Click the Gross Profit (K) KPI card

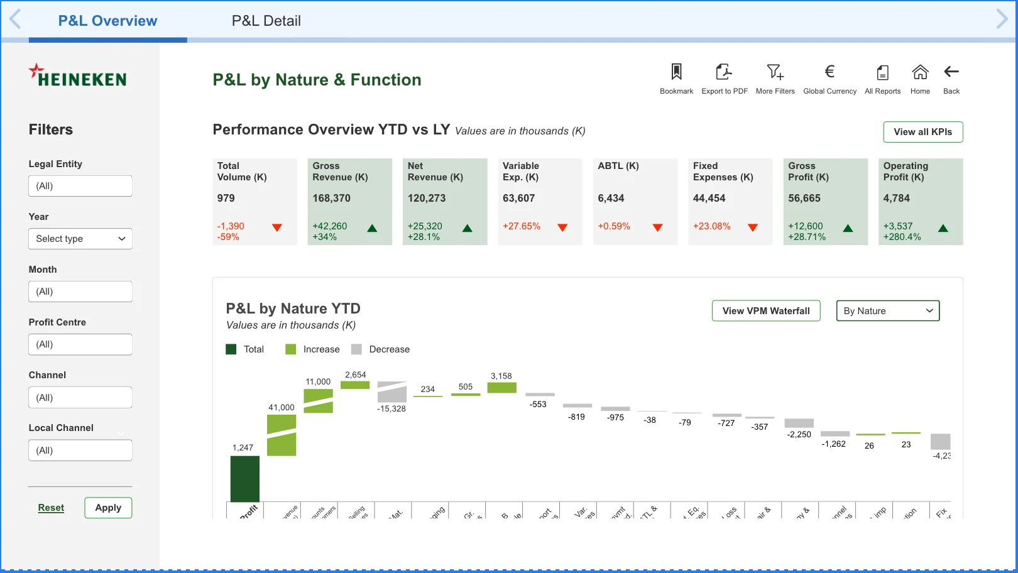click(826, 202)
